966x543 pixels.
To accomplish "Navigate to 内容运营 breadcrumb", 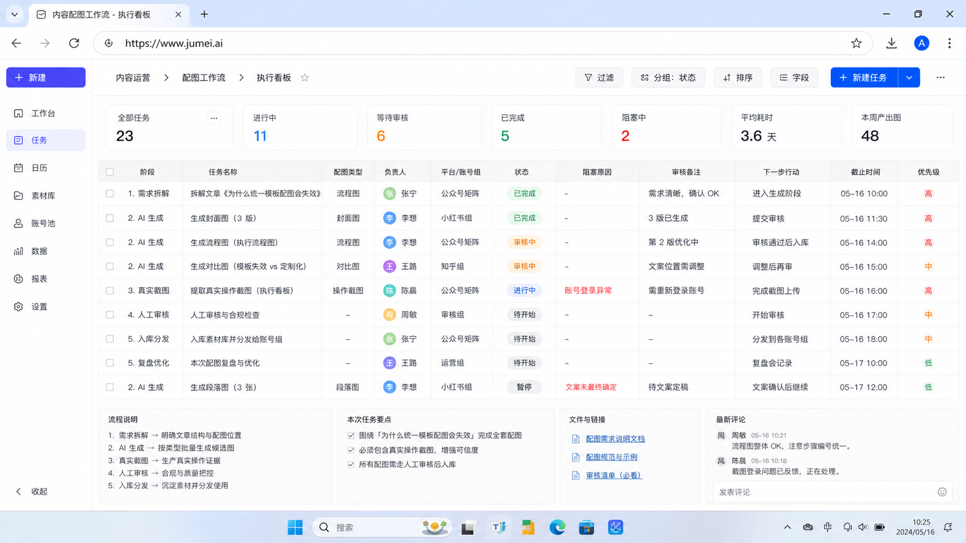I will [133, 77].
